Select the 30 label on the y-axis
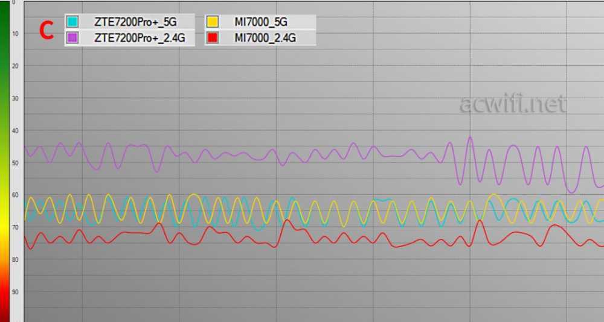Viewport: 604px width, 322px height. tap(15, 98)
